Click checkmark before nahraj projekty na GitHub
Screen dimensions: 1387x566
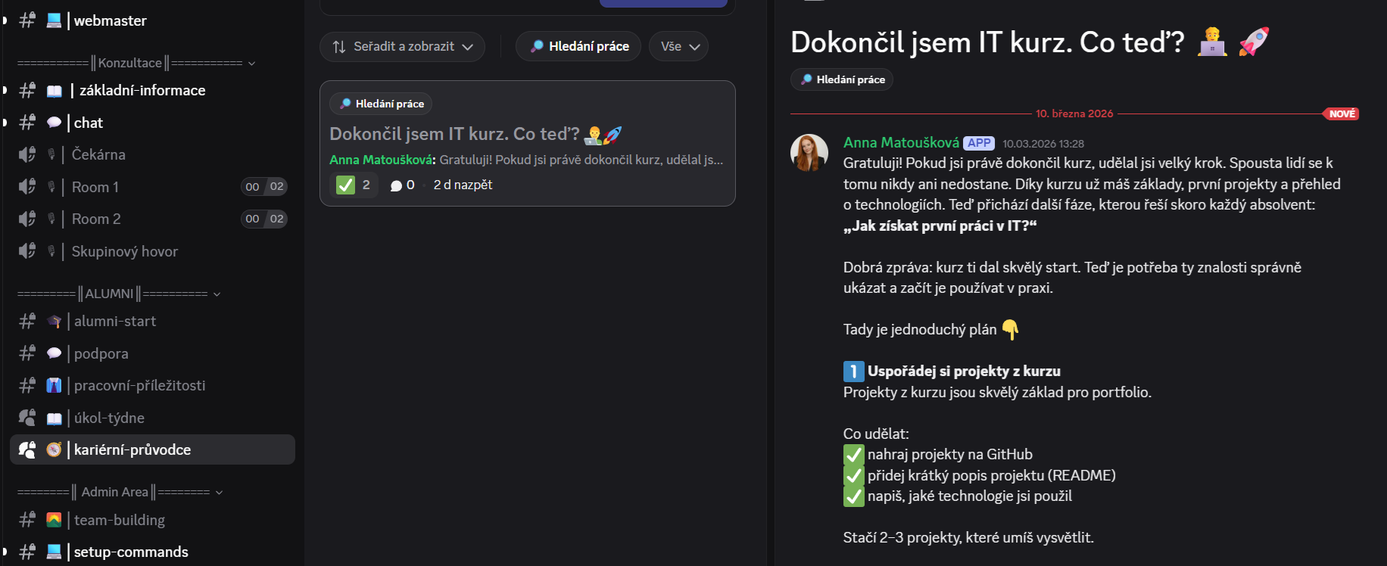coord(853,455)
